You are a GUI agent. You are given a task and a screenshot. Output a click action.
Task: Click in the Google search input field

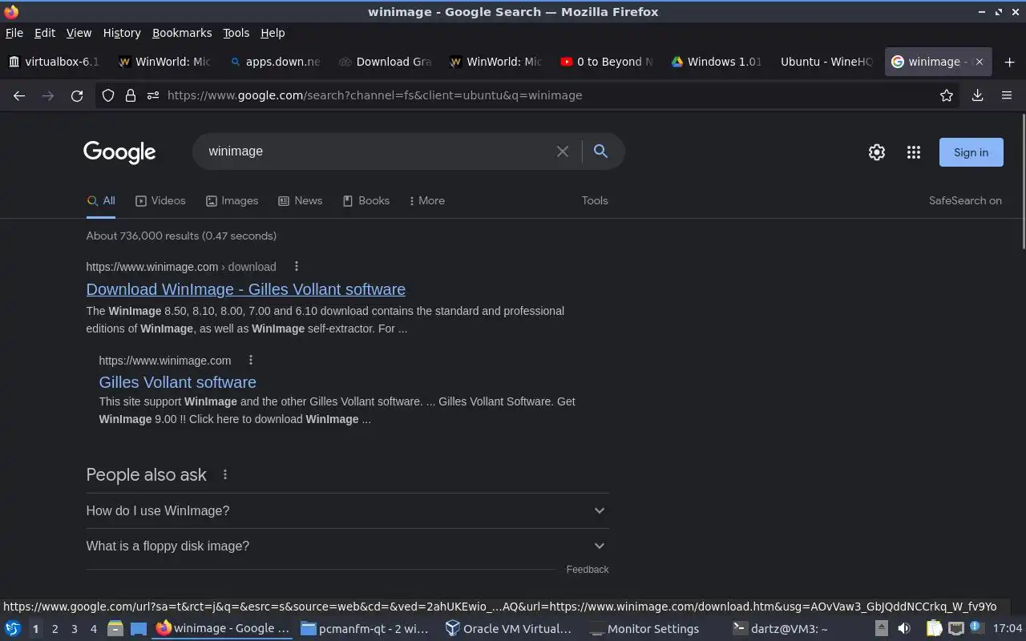pos(377,151)
